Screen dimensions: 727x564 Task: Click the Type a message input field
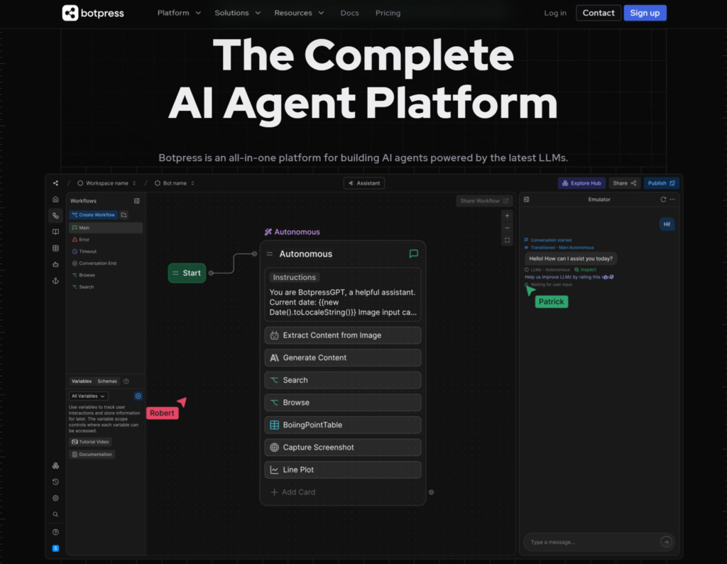coord(593,542)
